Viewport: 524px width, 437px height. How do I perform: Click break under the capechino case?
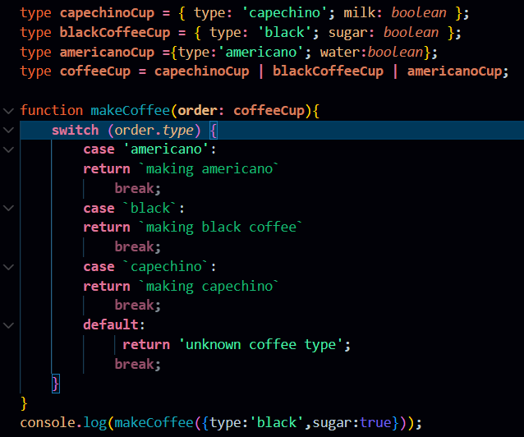[135, 306]
